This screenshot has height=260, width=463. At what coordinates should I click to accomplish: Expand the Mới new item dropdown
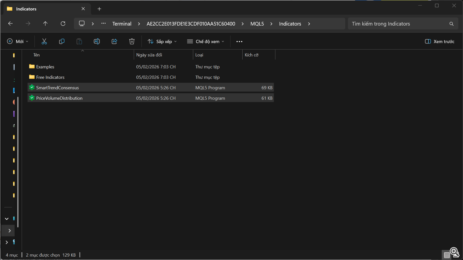(x=18, y=41)
